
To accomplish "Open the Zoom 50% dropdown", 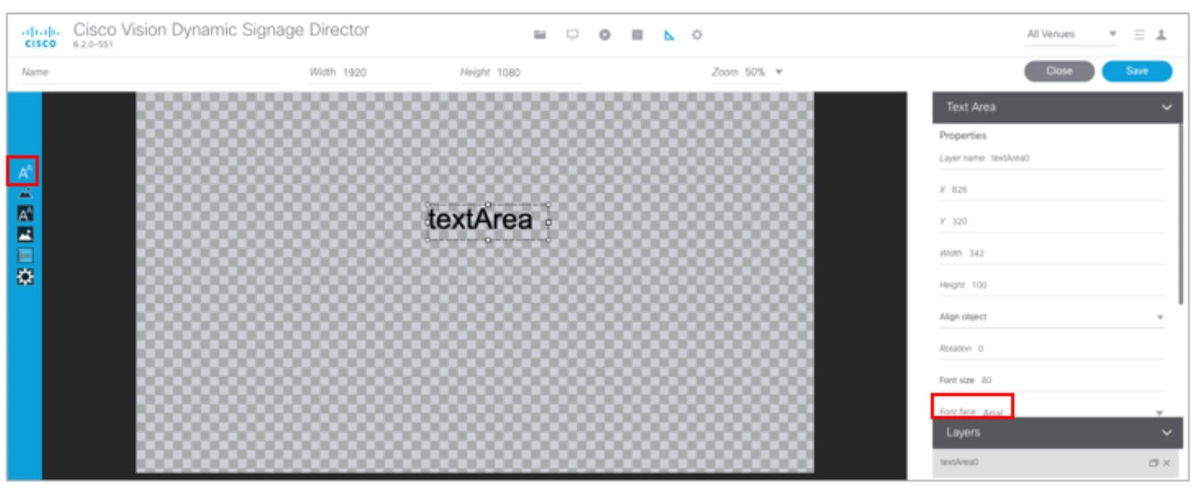I will pyautogui.click(x=748, y=72).
